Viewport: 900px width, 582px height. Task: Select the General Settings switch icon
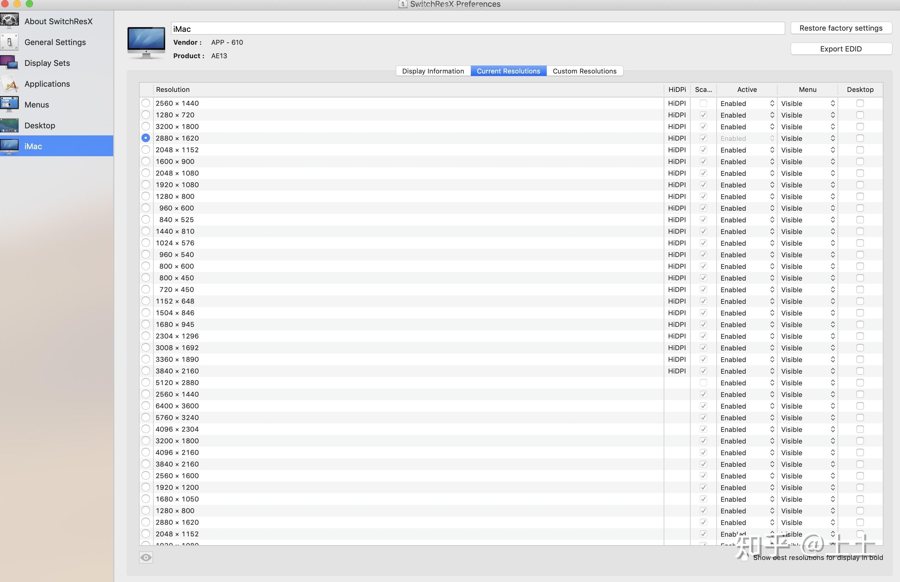point(9,42)
